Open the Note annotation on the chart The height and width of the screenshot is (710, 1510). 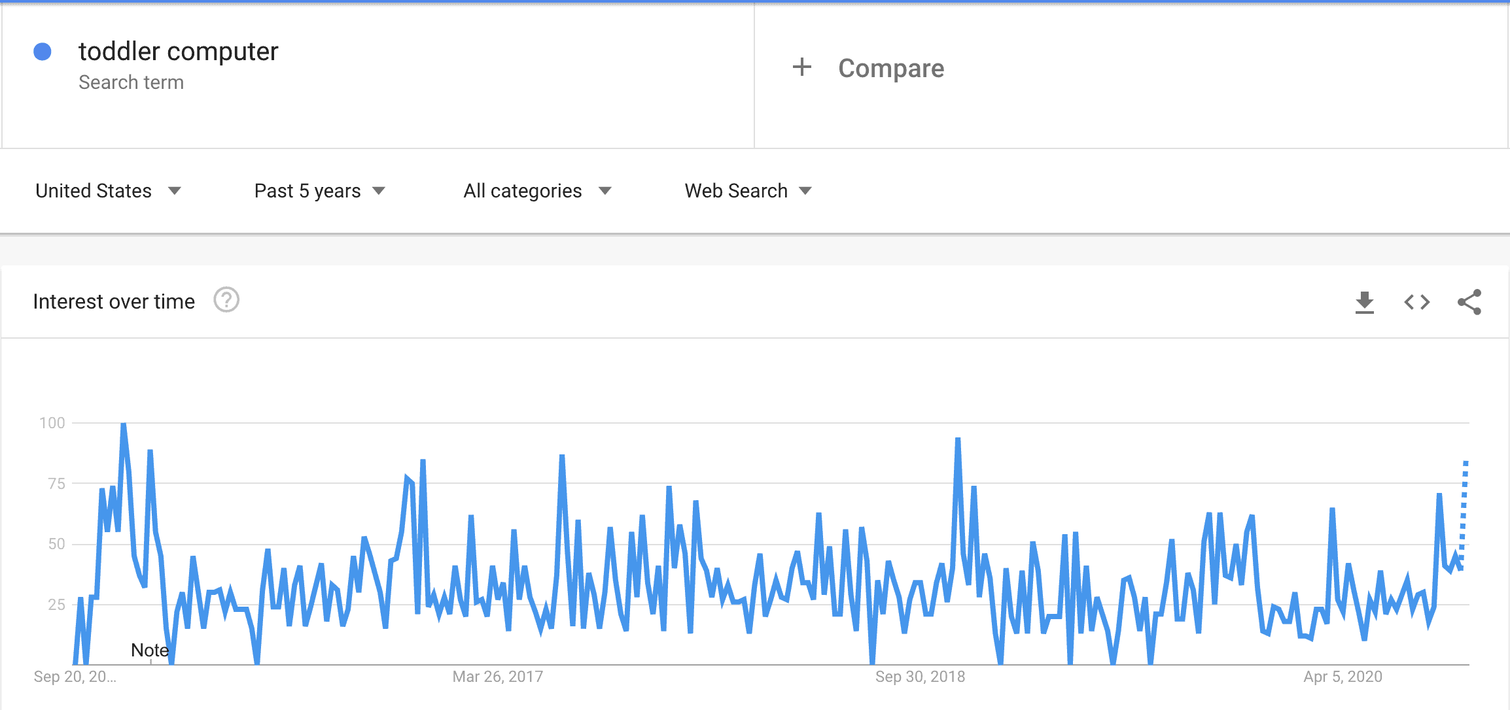point(150,650)
